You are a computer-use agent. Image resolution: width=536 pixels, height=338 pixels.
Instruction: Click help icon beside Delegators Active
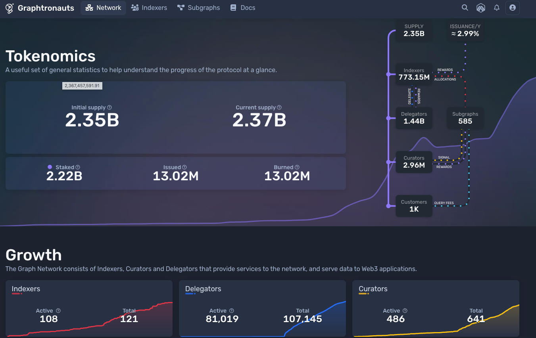232,311
